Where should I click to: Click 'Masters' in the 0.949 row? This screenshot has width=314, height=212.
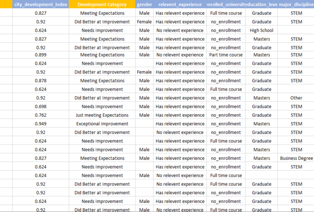point(261,124)
